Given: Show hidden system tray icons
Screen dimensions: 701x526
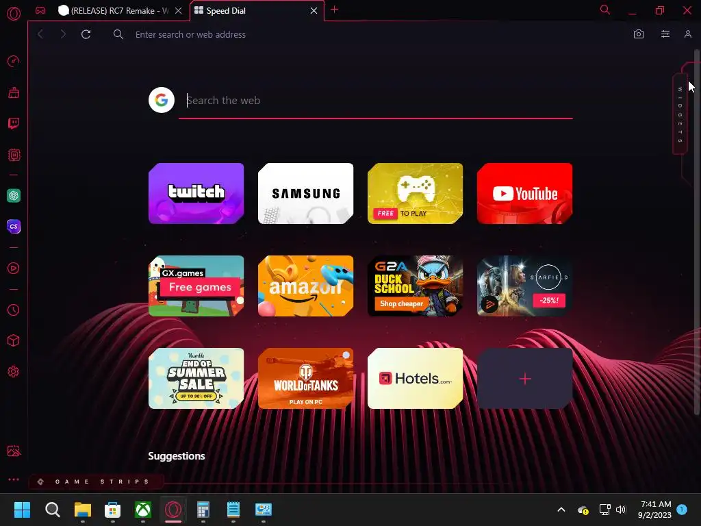Looking at the screenshot, I should click(x=561, y=510).
